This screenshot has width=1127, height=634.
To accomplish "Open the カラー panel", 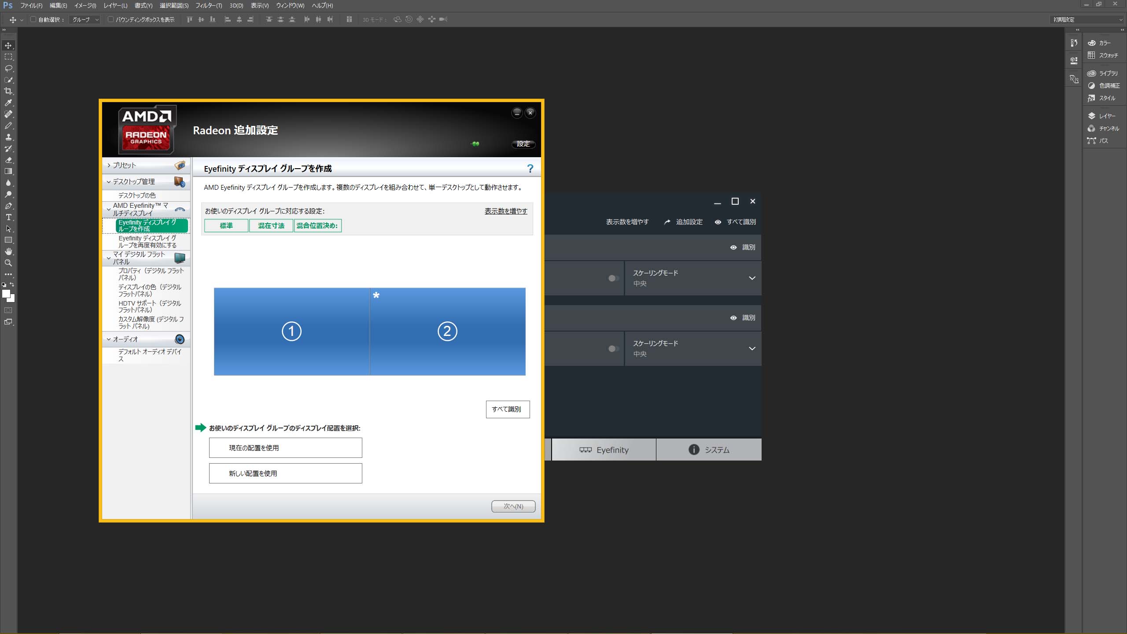I will [x=1104, y=43].
